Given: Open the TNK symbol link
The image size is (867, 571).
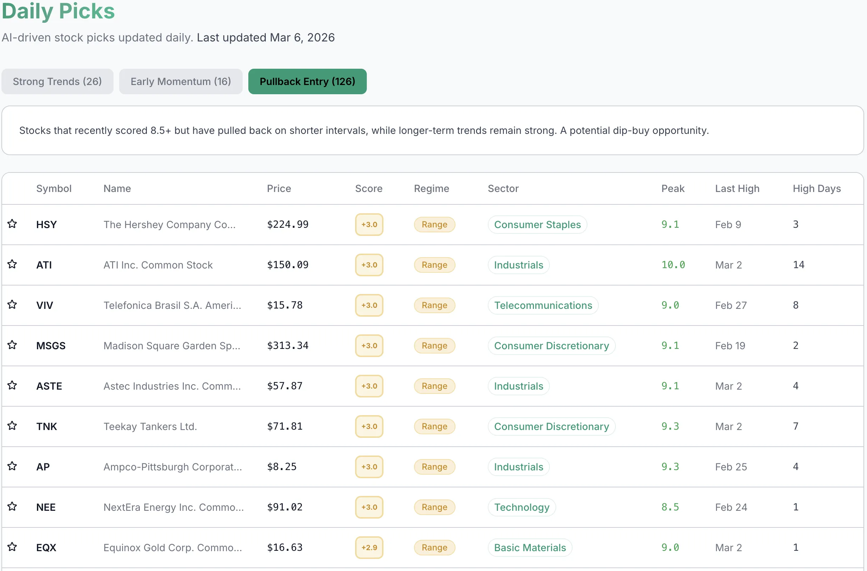Looking at the screenshot, I should tap(47, 427).
